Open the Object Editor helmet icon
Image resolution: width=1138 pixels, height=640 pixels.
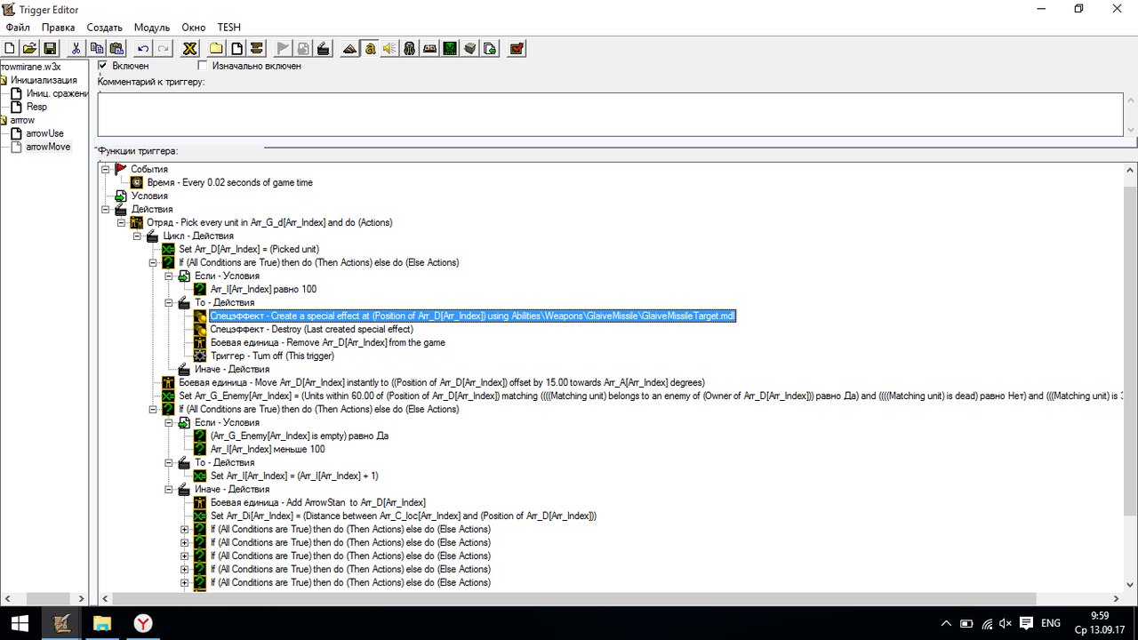tap(410, 48)
